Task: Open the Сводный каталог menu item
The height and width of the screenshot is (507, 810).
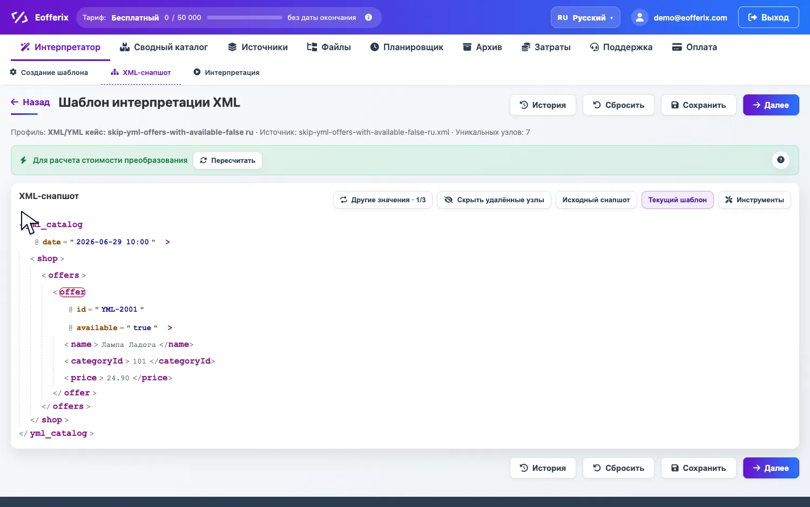Action: pos(164,47)
